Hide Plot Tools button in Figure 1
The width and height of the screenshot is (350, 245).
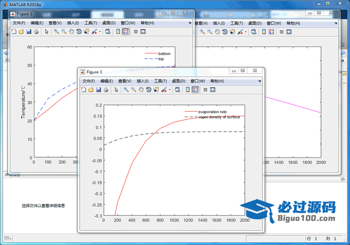click(x=136, y=32)
